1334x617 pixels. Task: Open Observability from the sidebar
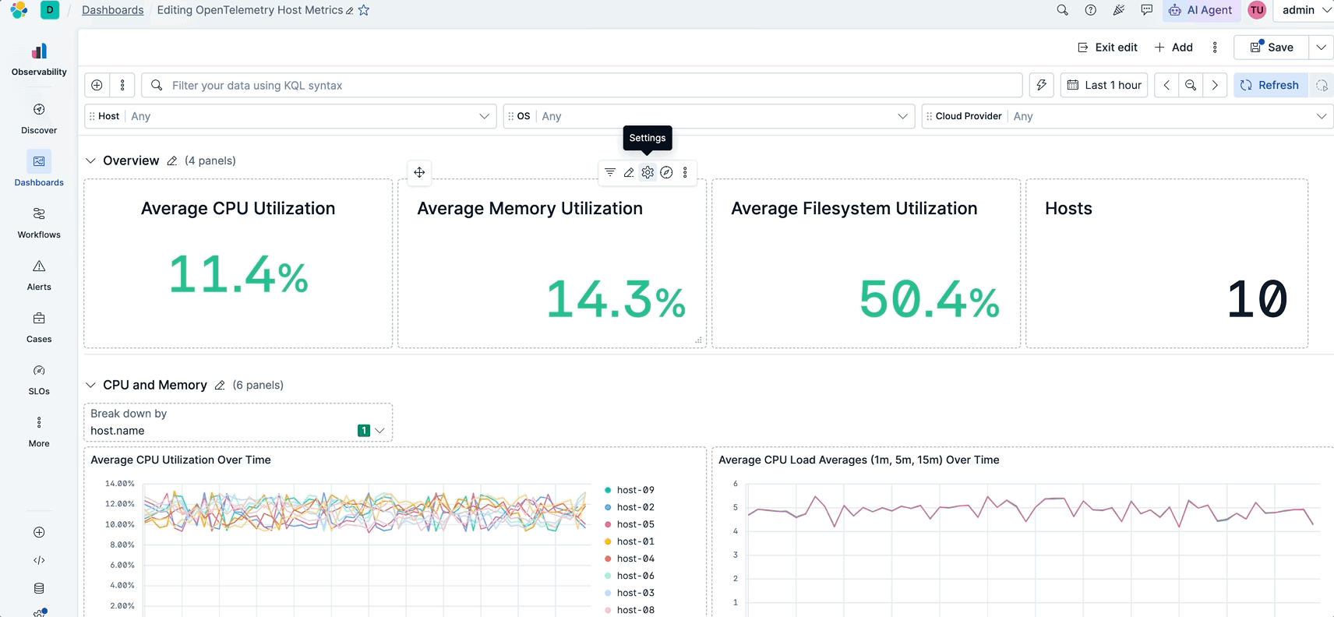click(39, 59)
